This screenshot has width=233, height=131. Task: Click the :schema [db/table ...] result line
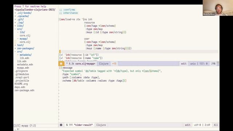[x=94, y=81]
